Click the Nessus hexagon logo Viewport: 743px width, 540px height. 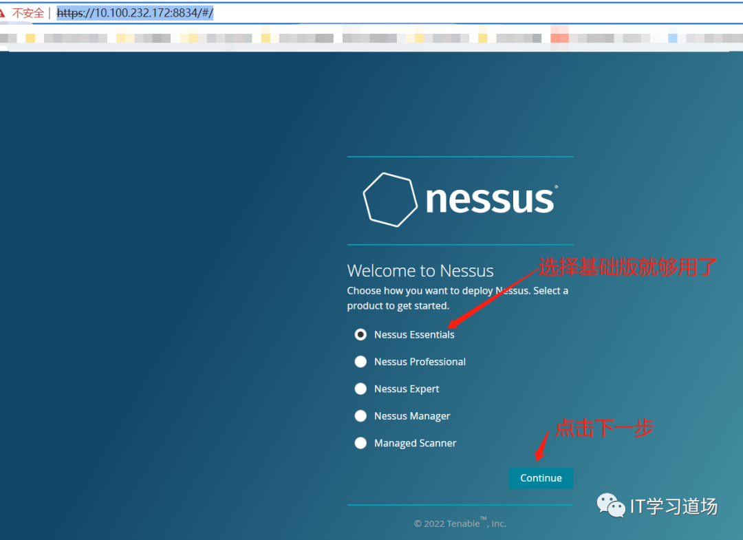(390, 200)
